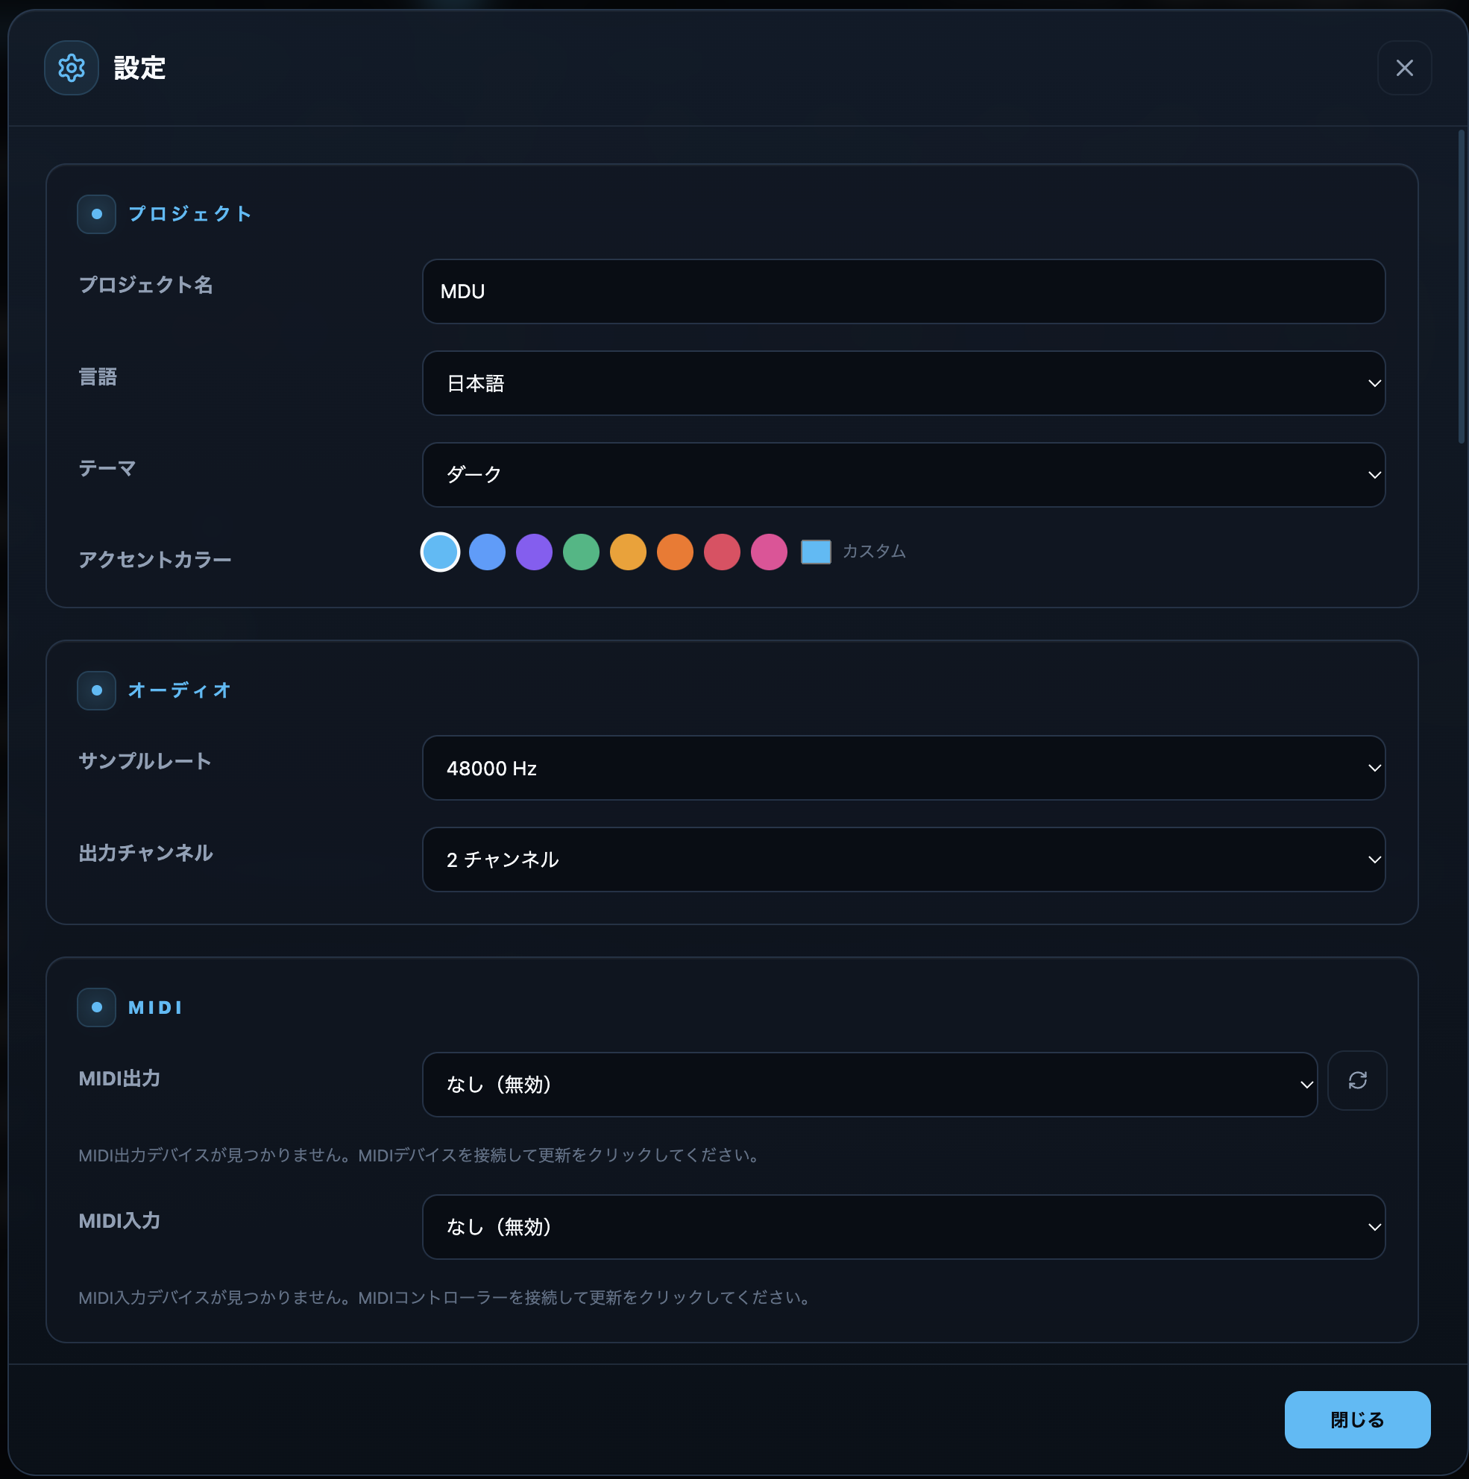1469x1479 pixels.
Task: Open the MIDI出力 device dropdown
Action: coord(870,1085)
